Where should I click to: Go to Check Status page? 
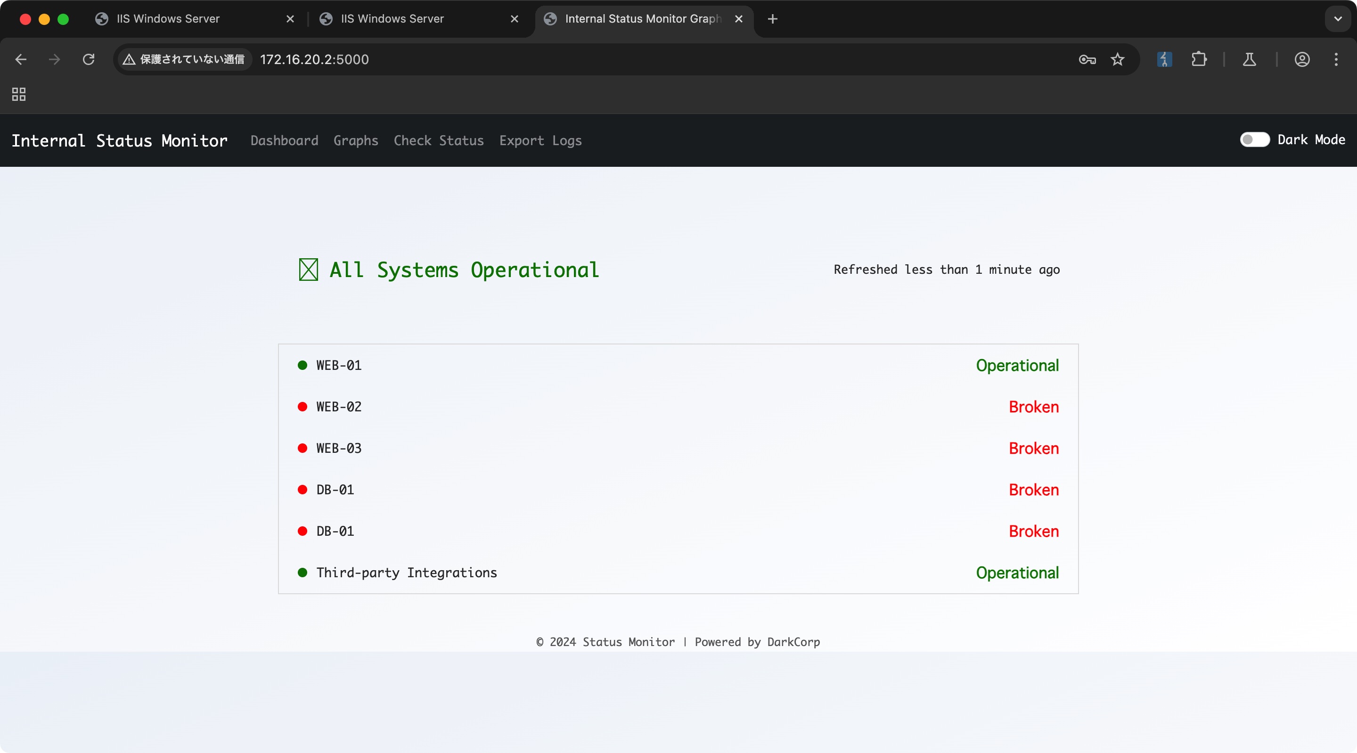(438, 141)
